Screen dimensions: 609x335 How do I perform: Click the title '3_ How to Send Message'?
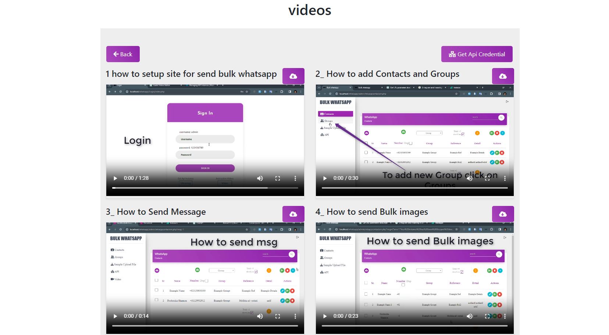(156, 212)
